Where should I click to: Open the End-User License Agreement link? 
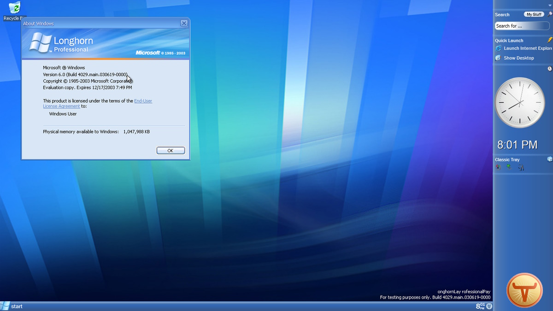point(98,104)
